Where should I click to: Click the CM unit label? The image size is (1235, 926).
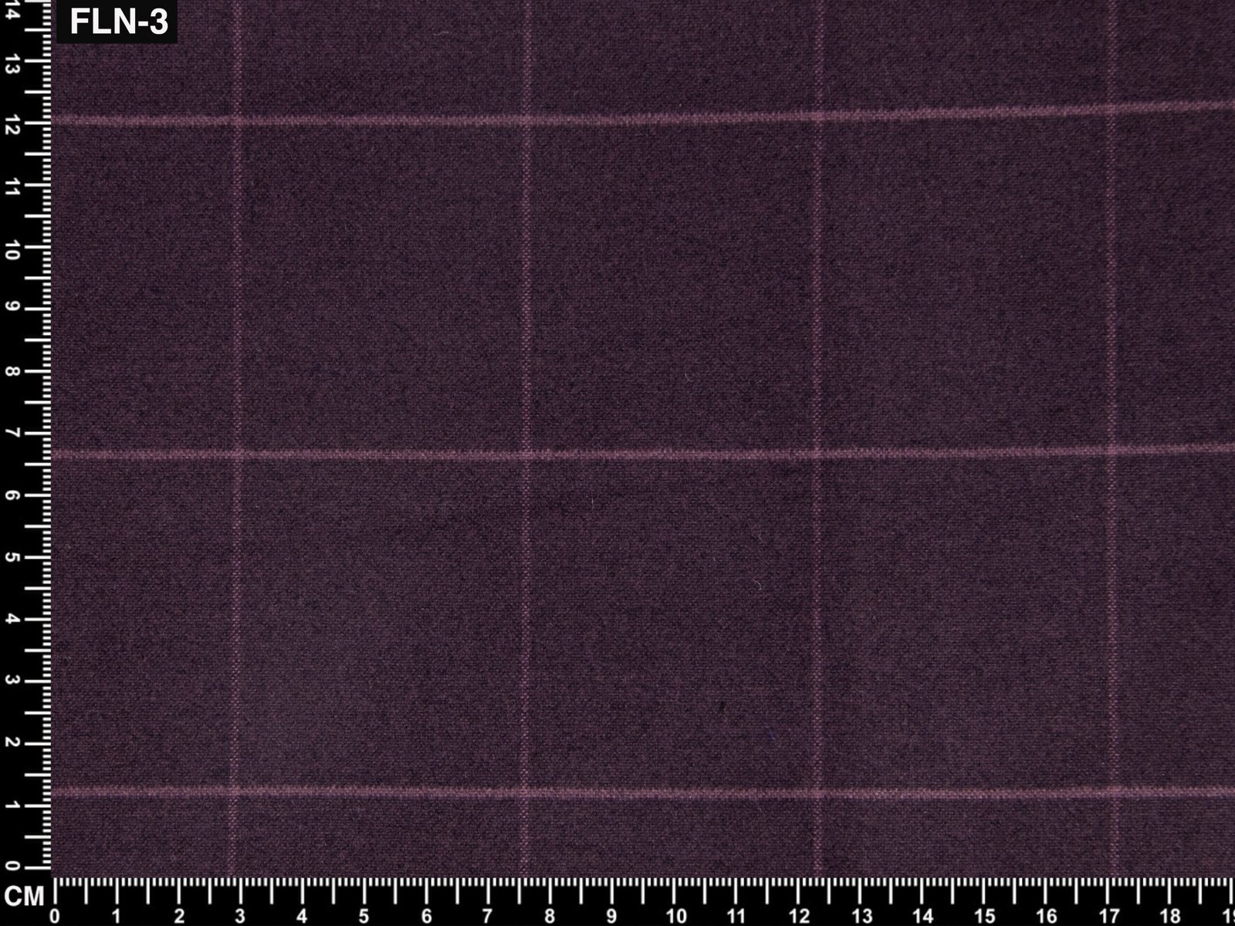(x=23, y=897)
